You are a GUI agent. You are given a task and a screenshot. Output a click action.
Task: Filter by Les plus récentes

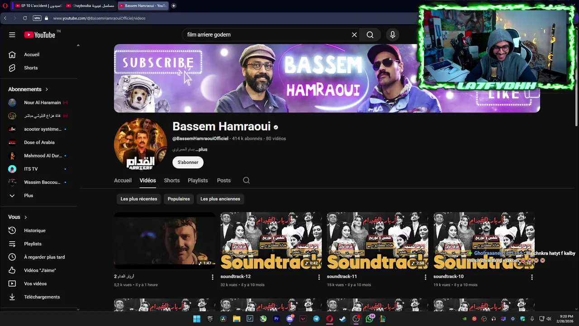[139, 199]
